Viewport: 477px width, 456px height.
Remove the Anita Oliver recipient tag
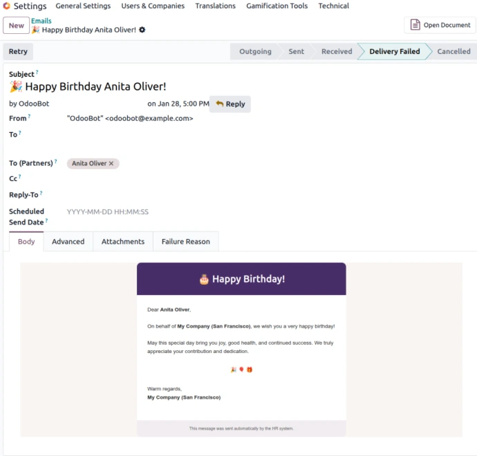tap(111, 164)
